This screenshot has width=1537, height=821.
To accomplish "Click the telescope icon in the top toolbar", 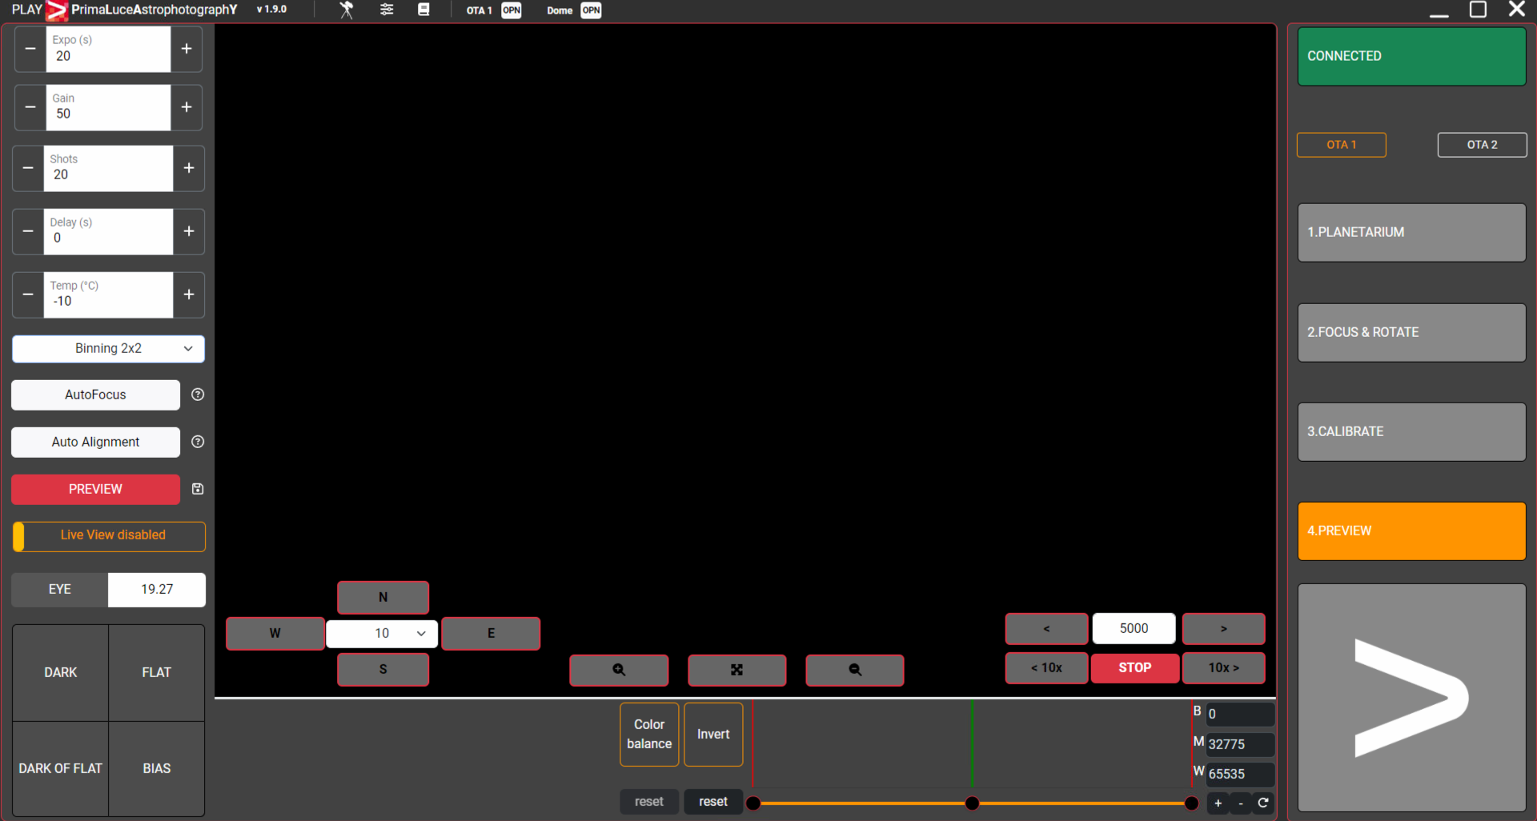I will click(346, 10).
